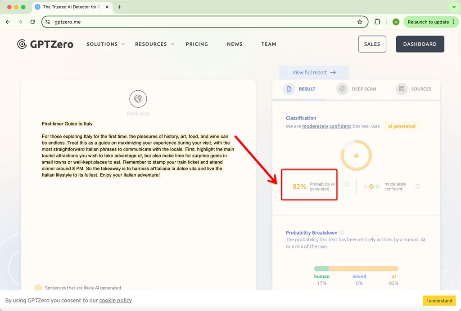The height and width of the screenshot is (311, 461).
Task: Click the yellow AI-generated sentences legend dot
Action: (x=38, y=288)
